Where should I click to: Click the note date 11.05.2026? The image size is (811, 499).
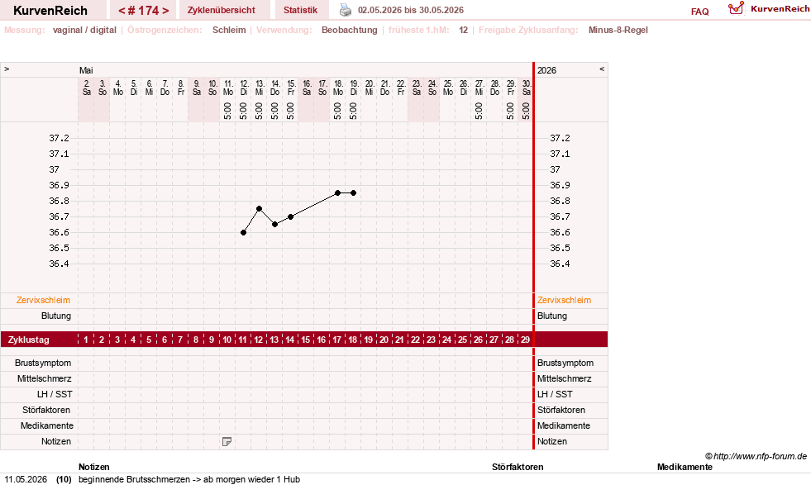(26, 479)
